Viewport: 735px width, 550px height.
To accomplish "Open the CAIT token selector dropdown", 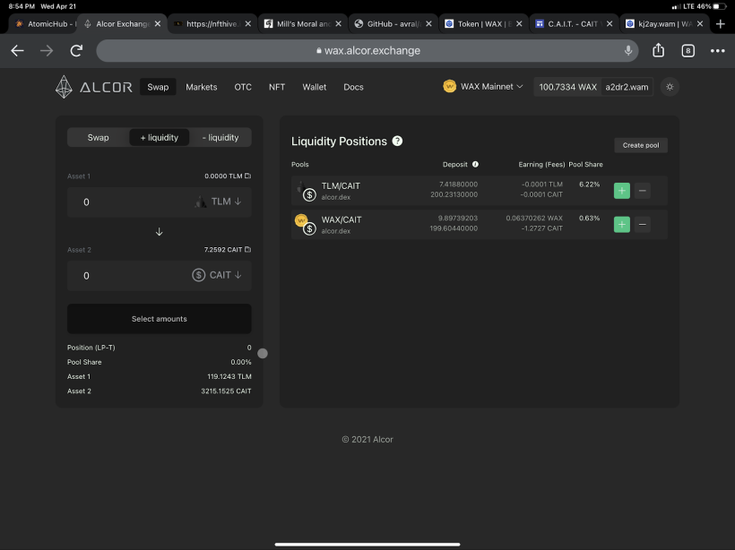I will click(x=217, y=275).
